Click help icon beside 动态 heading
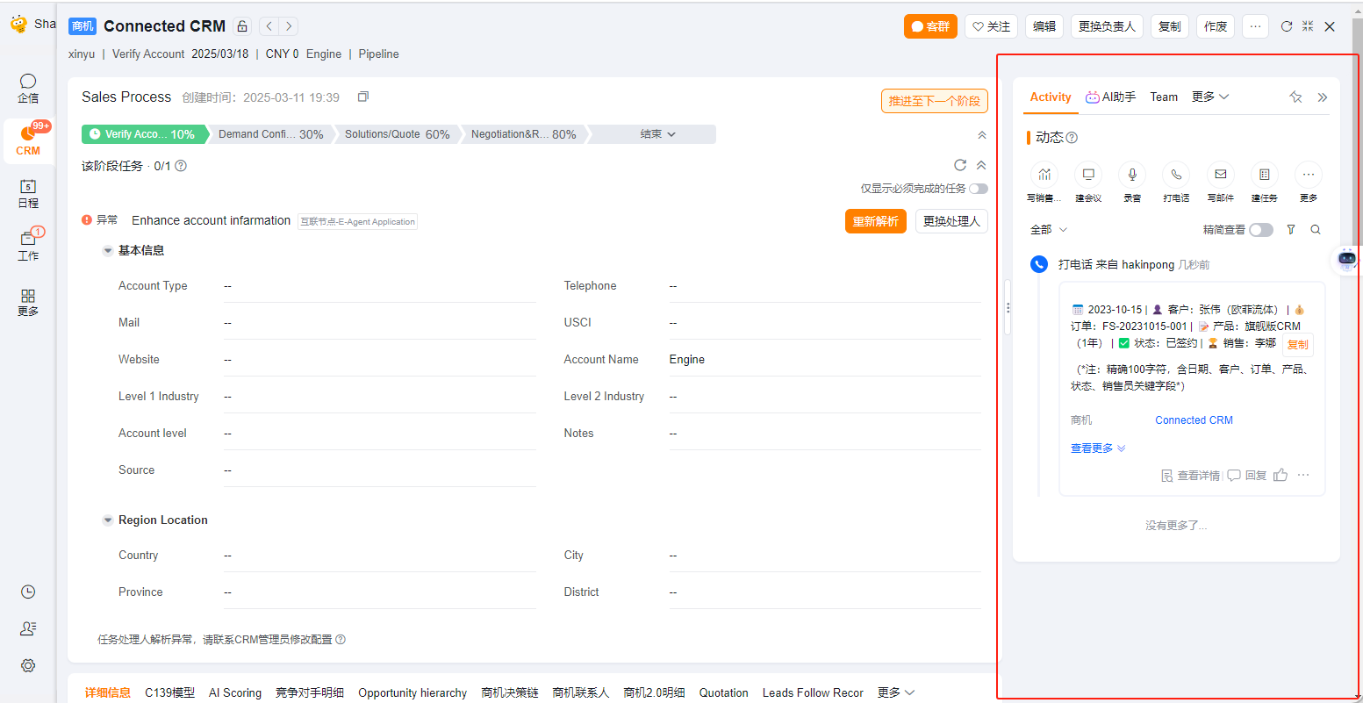 click(x=1072, y=138)
